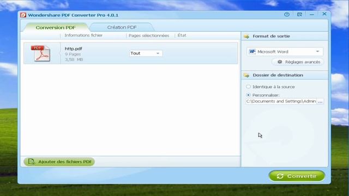Click the add-file icon on Ajouter button
Screen dimensions: 349x196
[32, 162]
